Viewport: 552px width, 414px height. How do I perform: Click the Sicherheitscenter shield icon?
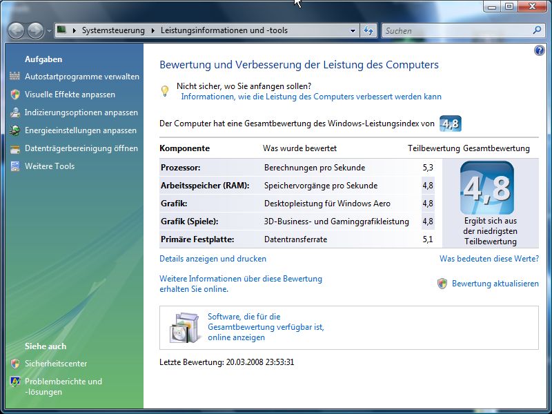click(x=14, y=364)
